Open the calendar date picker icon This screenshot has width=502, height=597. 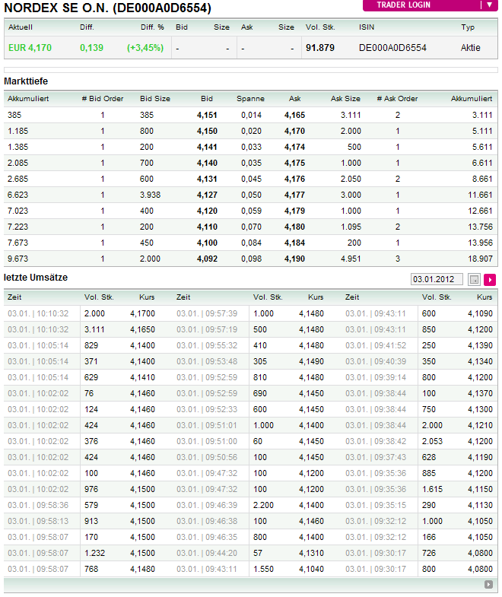474,279
